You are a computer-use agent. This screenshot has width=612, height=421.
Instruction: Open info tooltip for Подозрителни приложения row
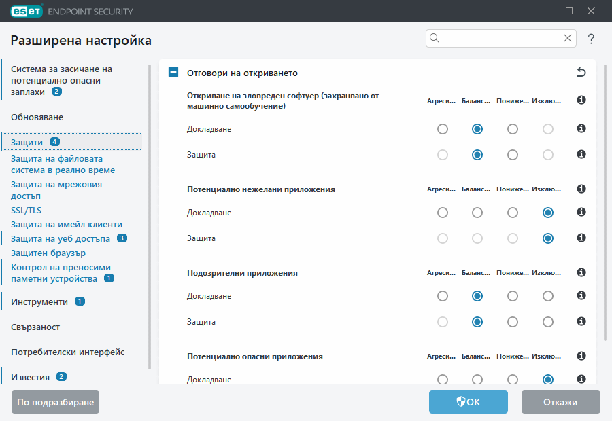[581, 272]
